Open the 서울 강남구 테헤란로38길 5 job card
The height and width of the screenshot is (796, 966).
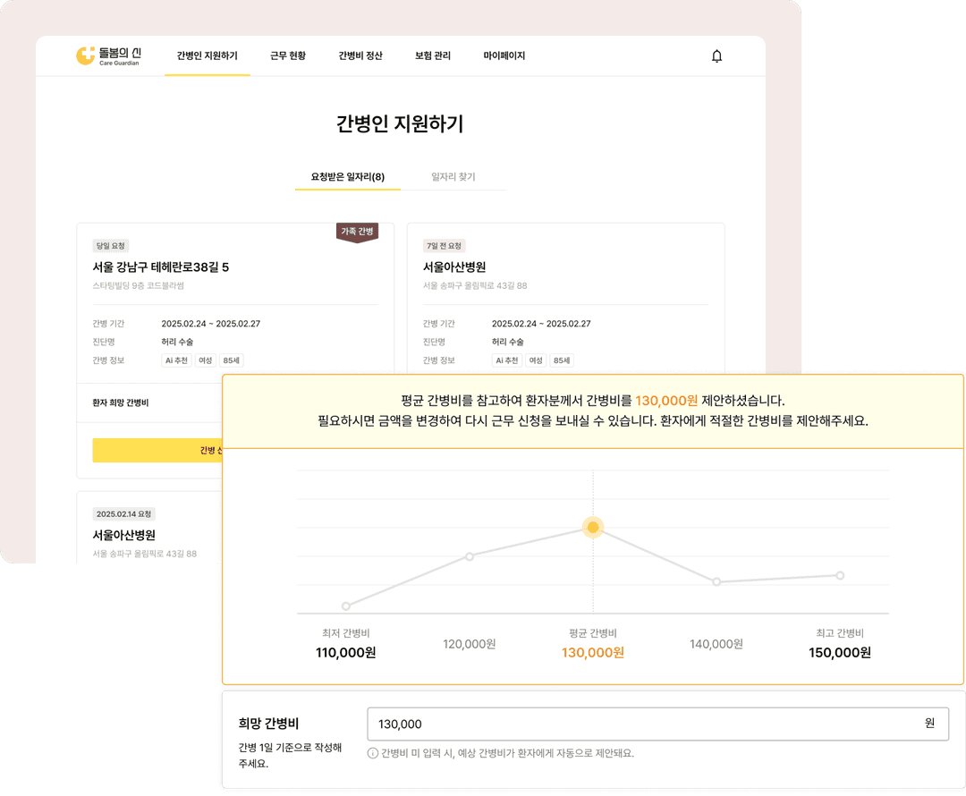tap(161, 267)
